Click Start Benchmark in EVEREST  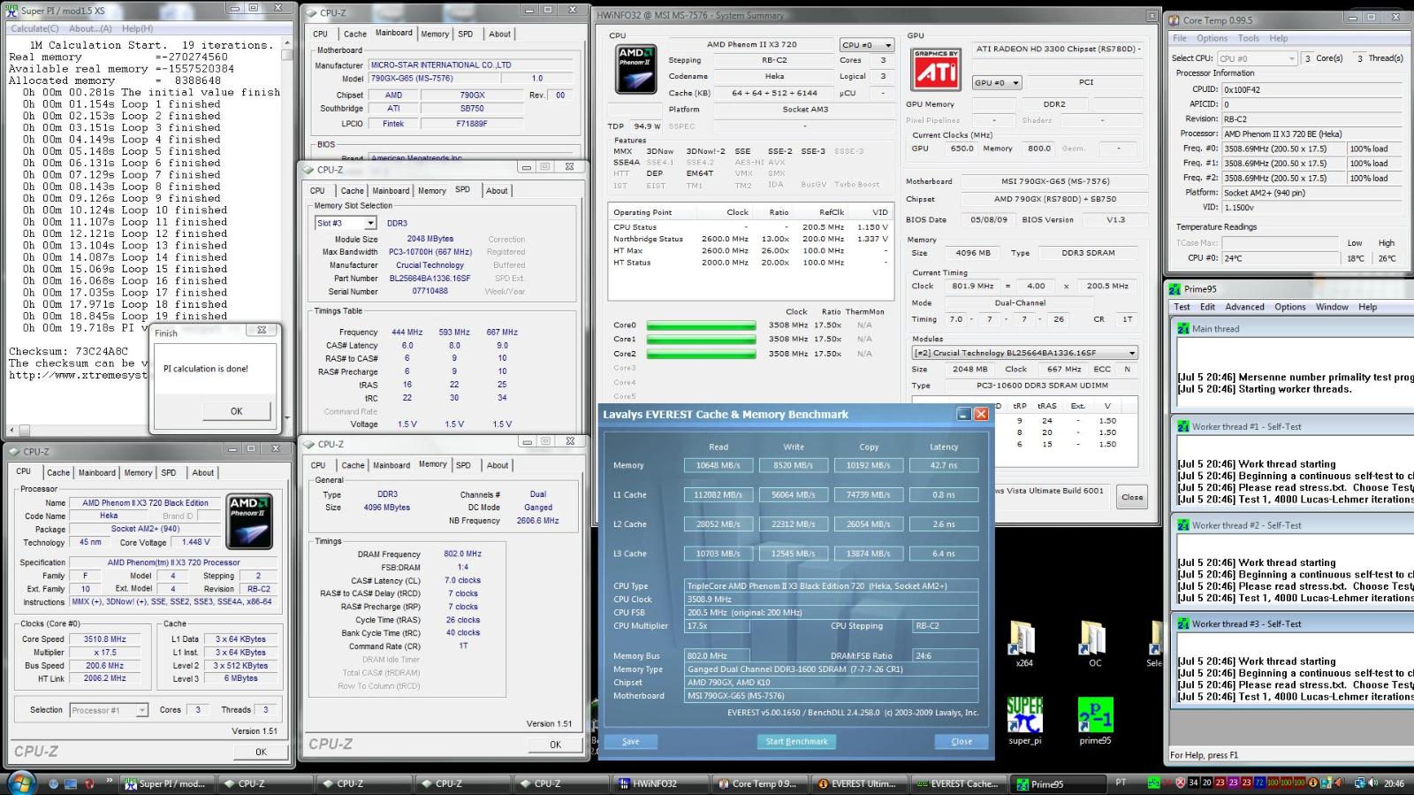tap(796, 741)
